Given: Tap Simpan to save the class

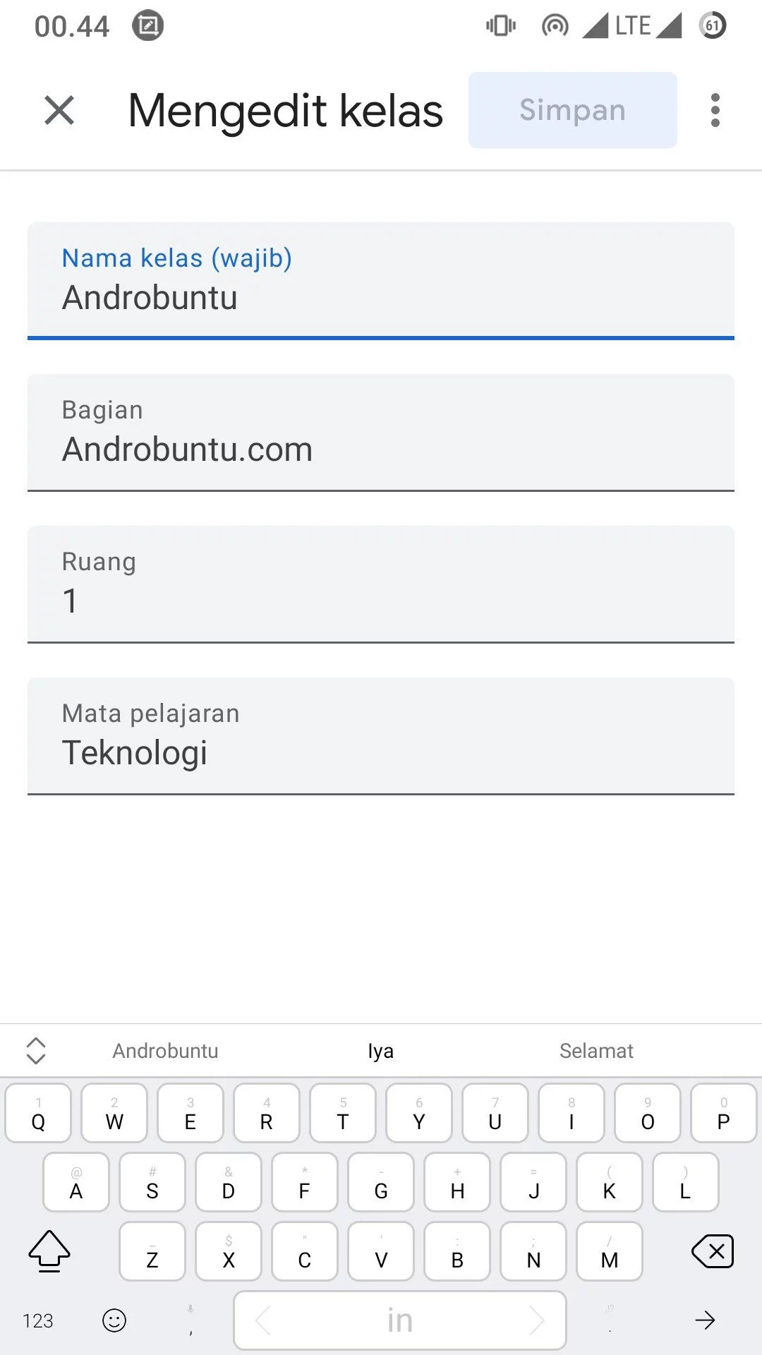Looking at the screenshot, I should (571, 110).
